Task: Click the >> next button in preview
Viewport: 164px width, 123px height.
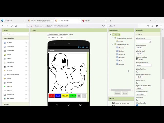Action: [x=84, y=96]
